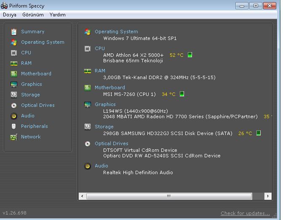This screenshot has height=220, width=288.
Task: Click the Optical Drives disc icon in sidebar
Action: click(14, 106)
